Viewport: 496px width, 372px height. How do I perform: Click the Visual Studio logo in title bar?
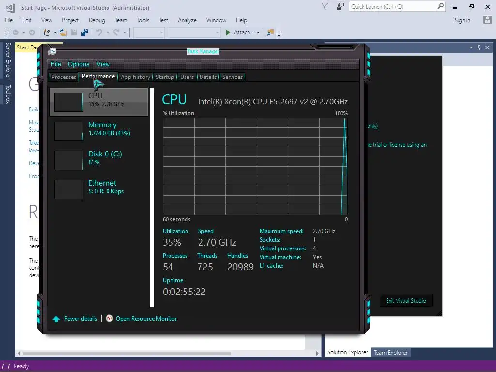point(11,8)
